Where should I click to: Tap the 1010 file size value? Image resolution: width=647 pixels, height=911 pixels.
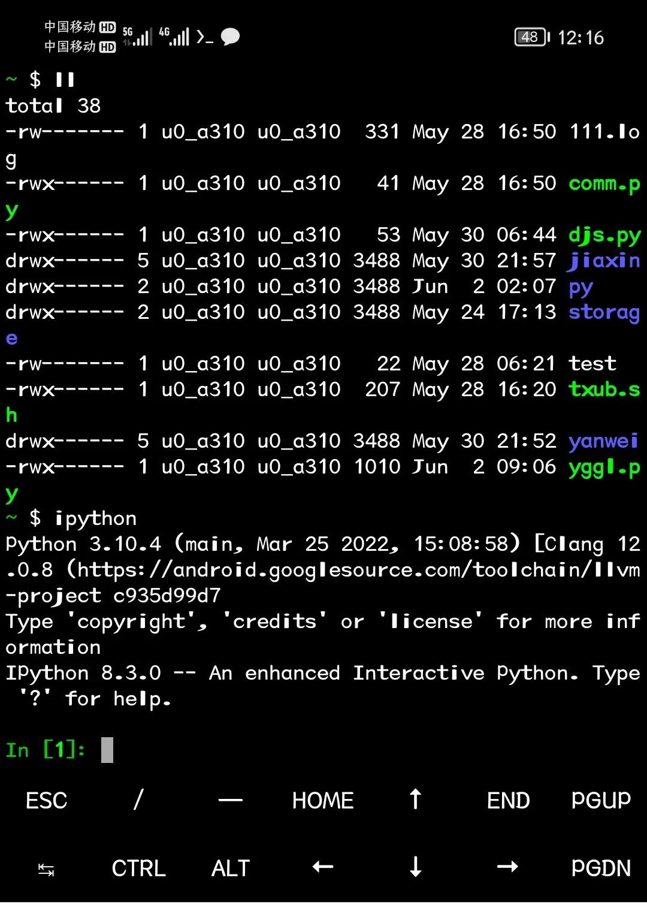[377, 466]
